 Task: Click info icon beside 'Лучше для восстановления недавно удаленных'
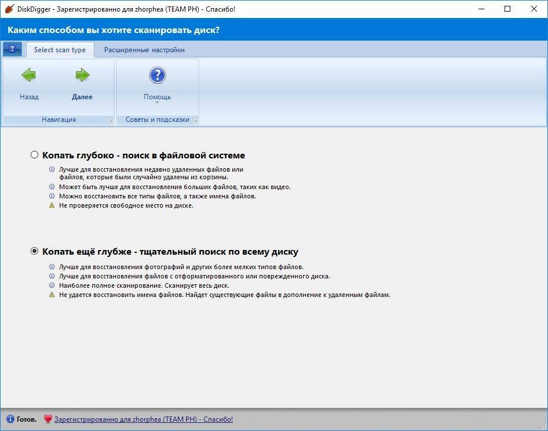click(52, 169)
